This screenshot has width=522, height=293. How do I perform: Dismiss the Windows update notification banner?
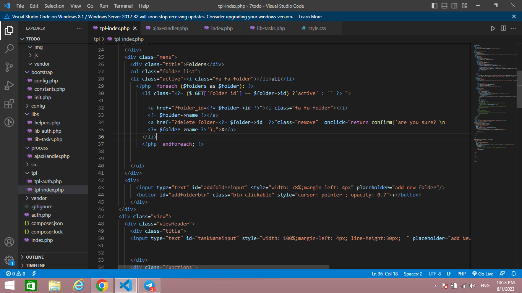pos(514,16)
